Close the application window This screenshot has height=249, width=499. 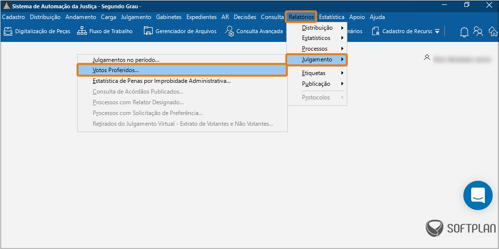click(489, 5)
